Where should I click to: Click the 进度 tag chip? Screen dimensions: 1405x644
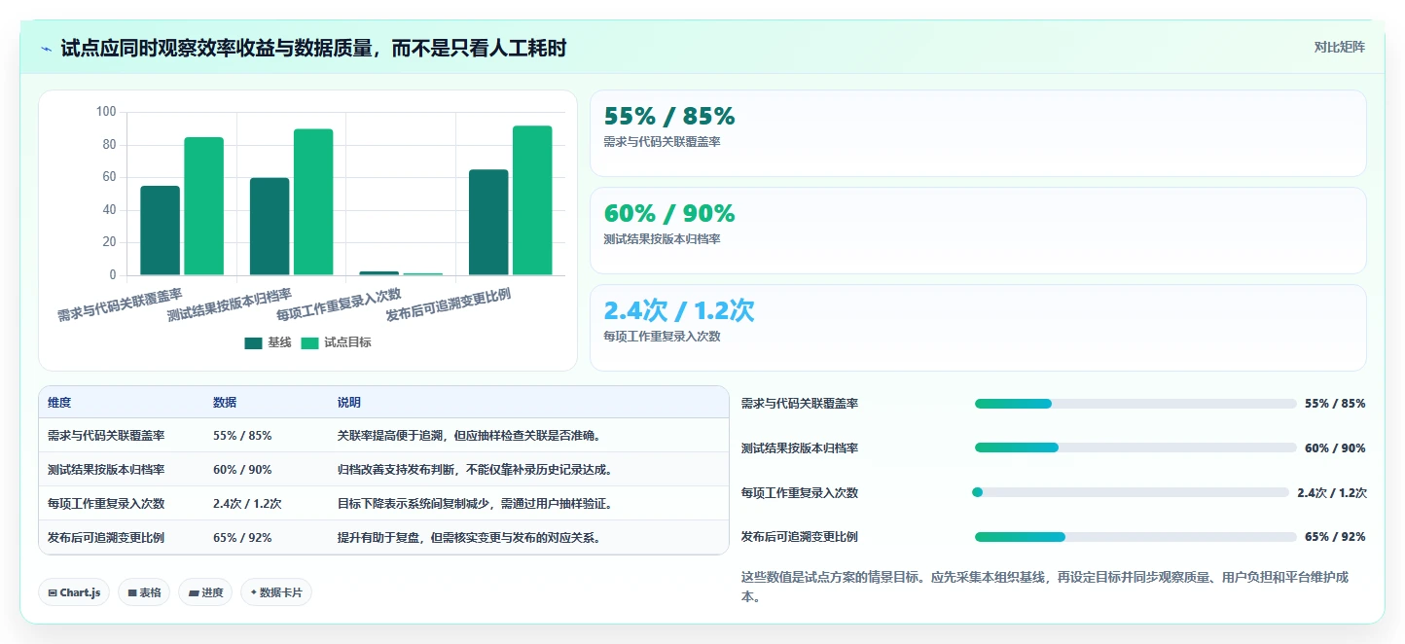[205, 592]
